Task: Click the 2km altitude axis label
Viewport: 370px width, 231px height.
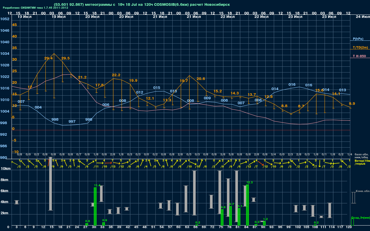Action: 4,214
